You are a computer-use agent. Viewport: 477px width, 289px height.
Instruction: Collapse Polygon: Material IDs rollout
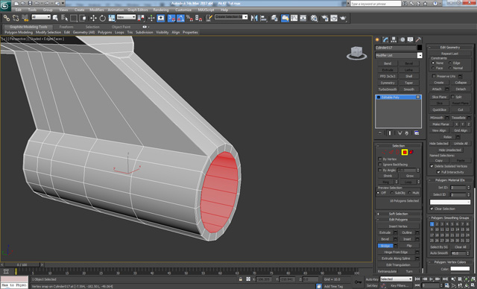(450, 180)
